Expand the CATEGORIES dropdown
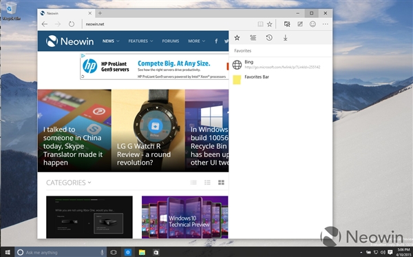Screen dimensions: 413x257 [69, 183]
